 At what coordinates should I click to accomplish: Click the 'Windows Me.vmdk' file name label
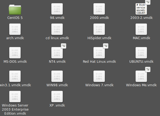click(141, 85)
